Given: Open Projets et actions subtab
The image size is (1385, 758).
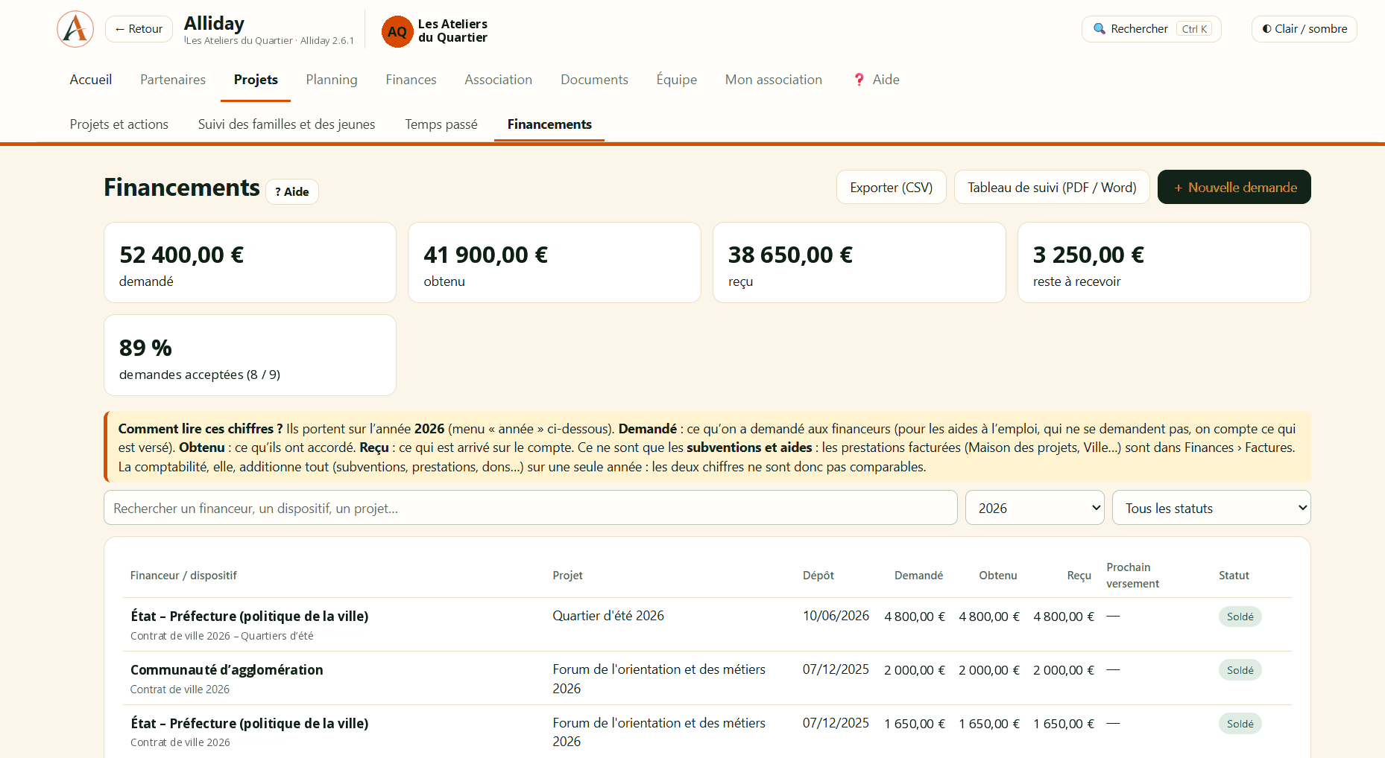Looking at the screenshot, I should point(119,124).
